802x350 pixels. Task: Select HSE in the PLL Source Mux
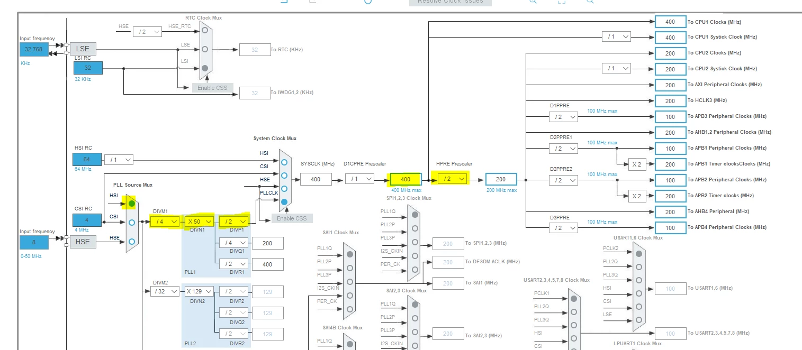tap(131, 241)
